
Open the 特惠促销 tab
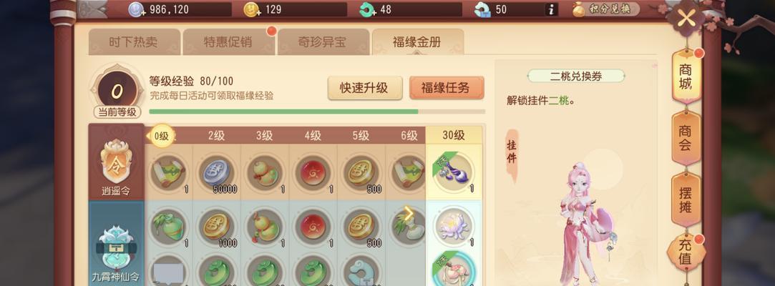coord(228,42)
